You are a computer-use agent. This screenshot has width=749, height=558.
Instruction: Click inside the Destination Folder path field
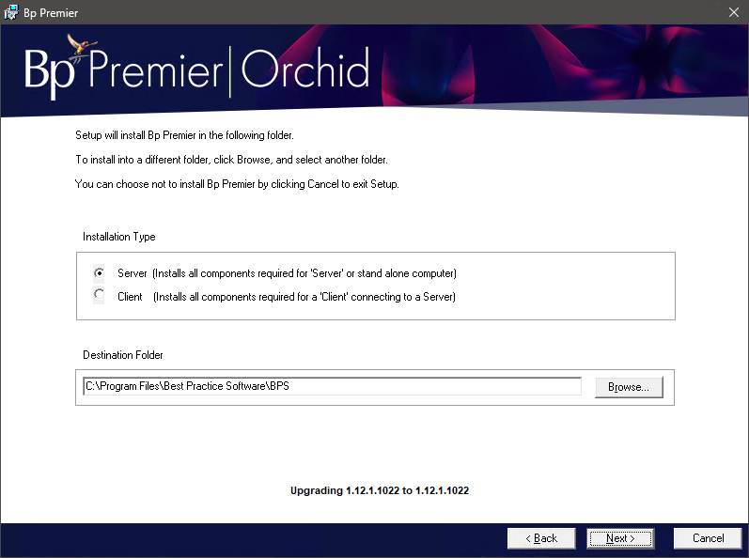coord(332,387)
